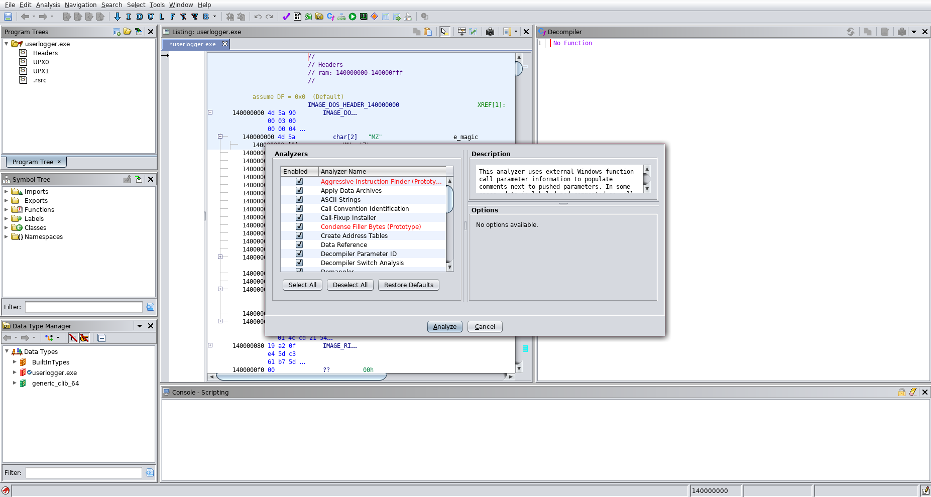Toggle Call Convention Identification checkbox
The height and width of the screenshot is (497, 931).
pos(299,208)
